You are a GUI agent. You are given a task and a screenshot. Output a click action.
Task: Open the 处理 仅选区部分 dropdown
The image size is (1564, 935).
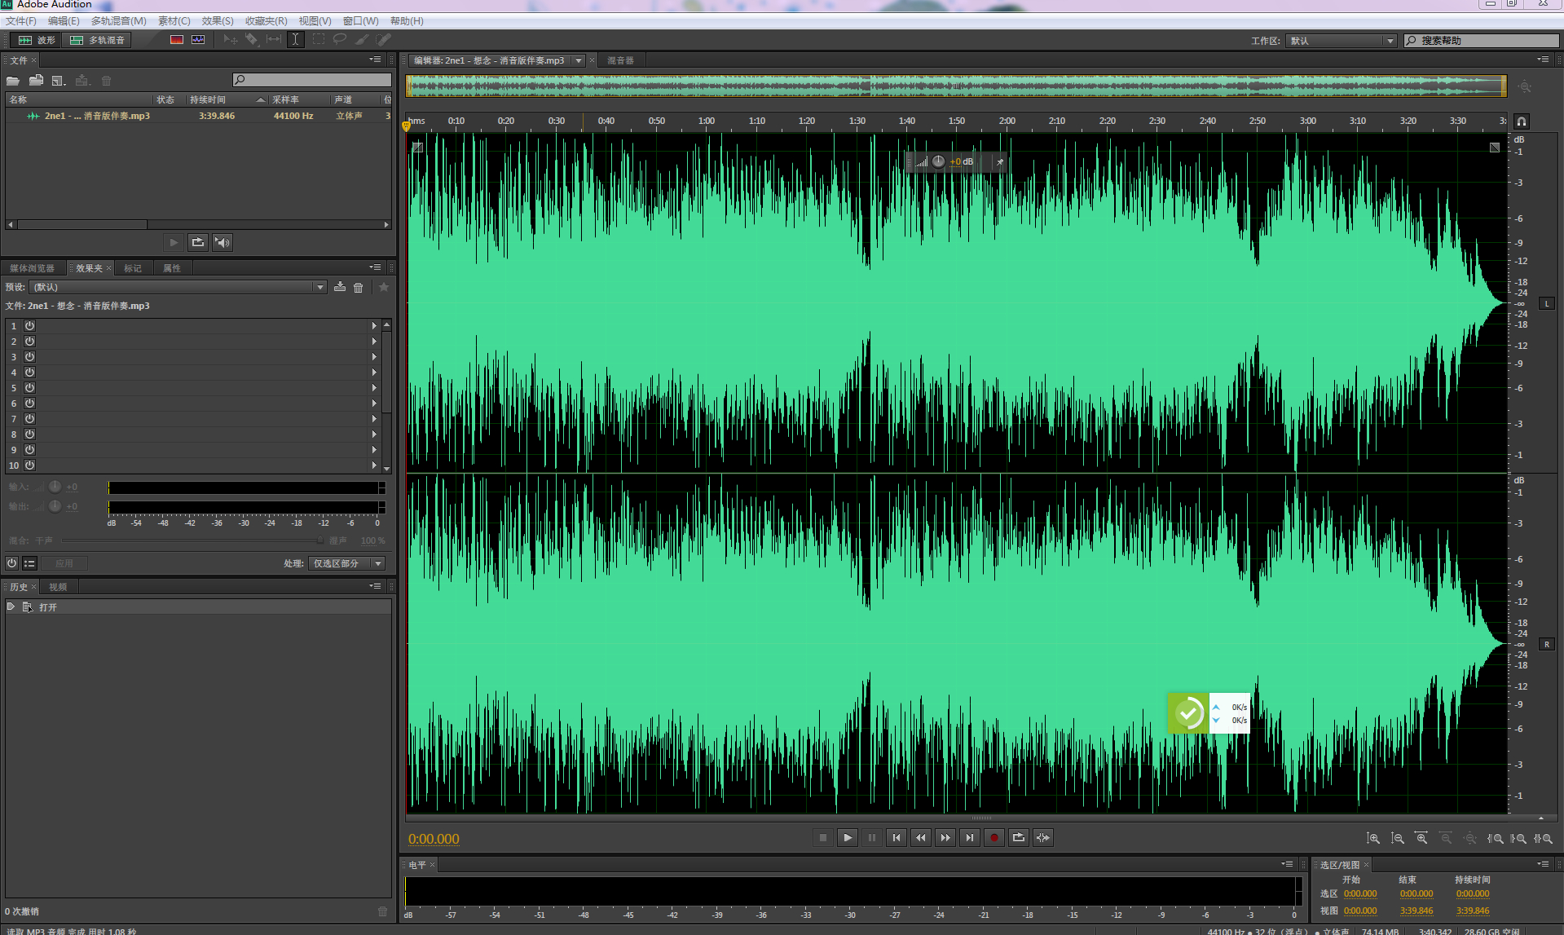point(378,563)
